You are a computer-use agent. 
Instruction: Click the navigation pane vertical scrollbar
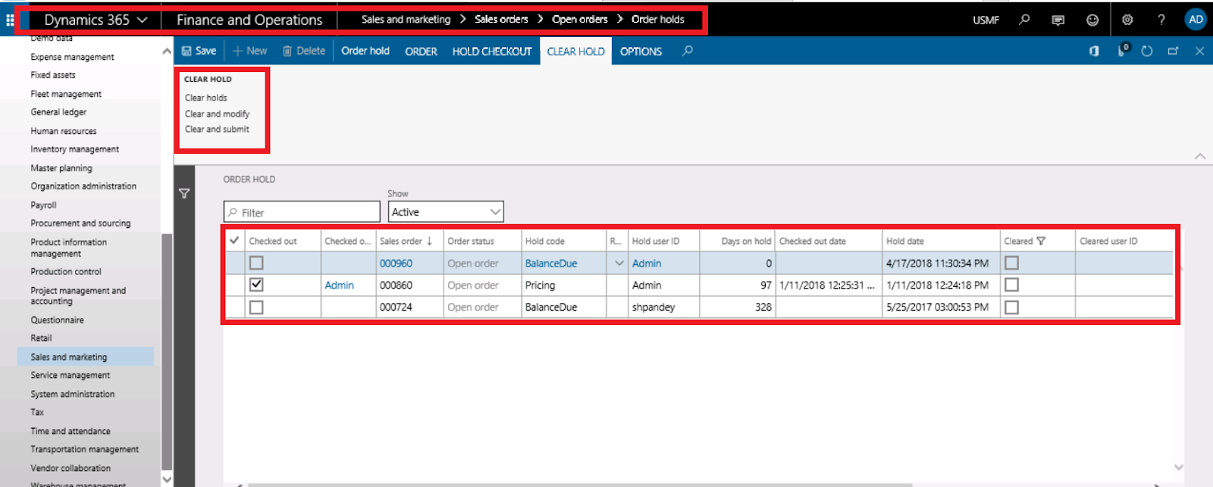pyautogui.click(x=167, y=351)
